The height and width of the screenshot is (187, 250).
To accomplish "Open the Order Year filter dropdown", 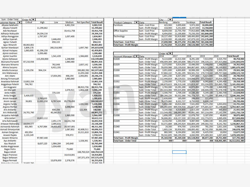I will [x=170, y=53].
